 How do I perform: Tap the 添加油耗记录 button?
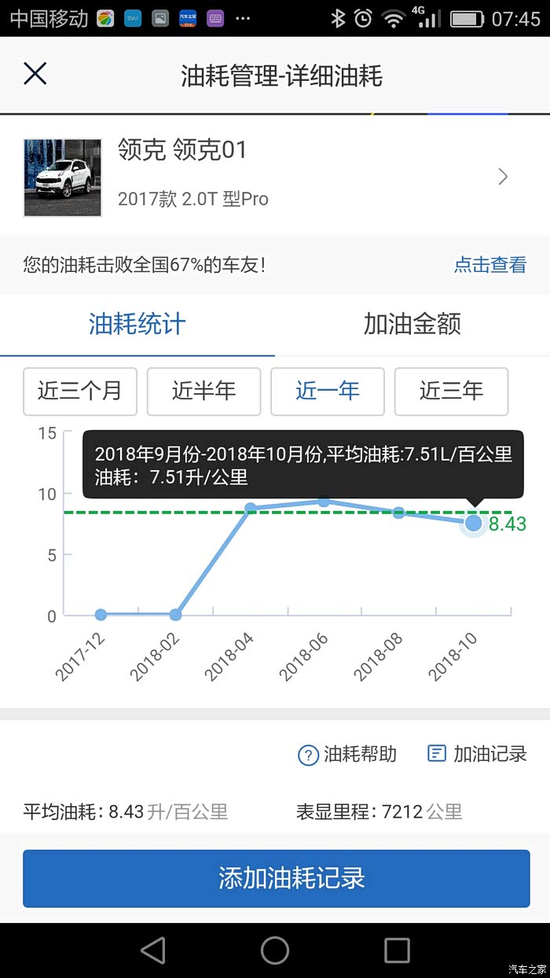[x=276, y=878]
